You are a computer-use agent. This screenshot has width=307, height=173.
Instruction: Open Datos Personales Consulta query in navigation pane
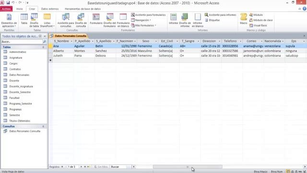coord(24,131)
